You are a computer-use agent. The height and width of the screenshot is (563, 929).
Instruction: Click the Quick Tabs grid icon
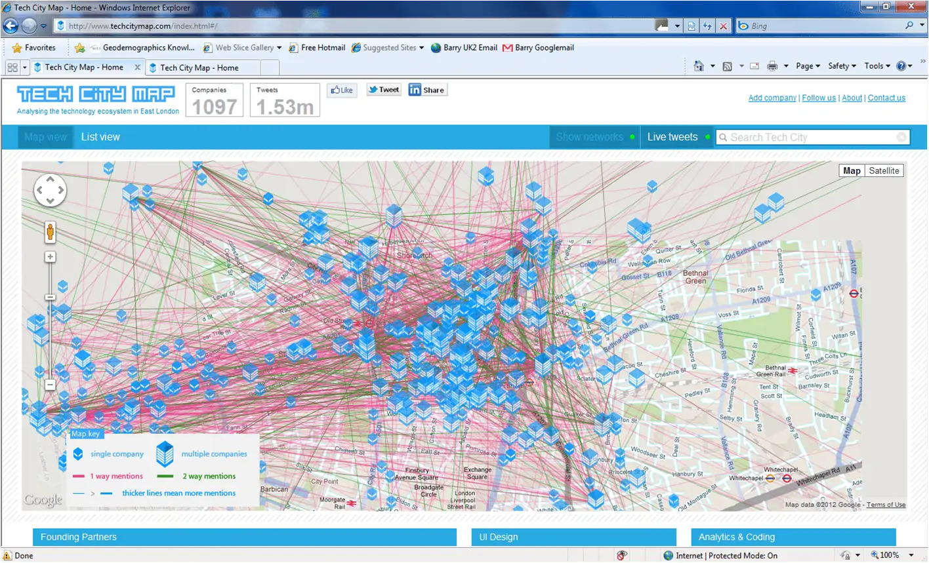[x=12, y=68]
